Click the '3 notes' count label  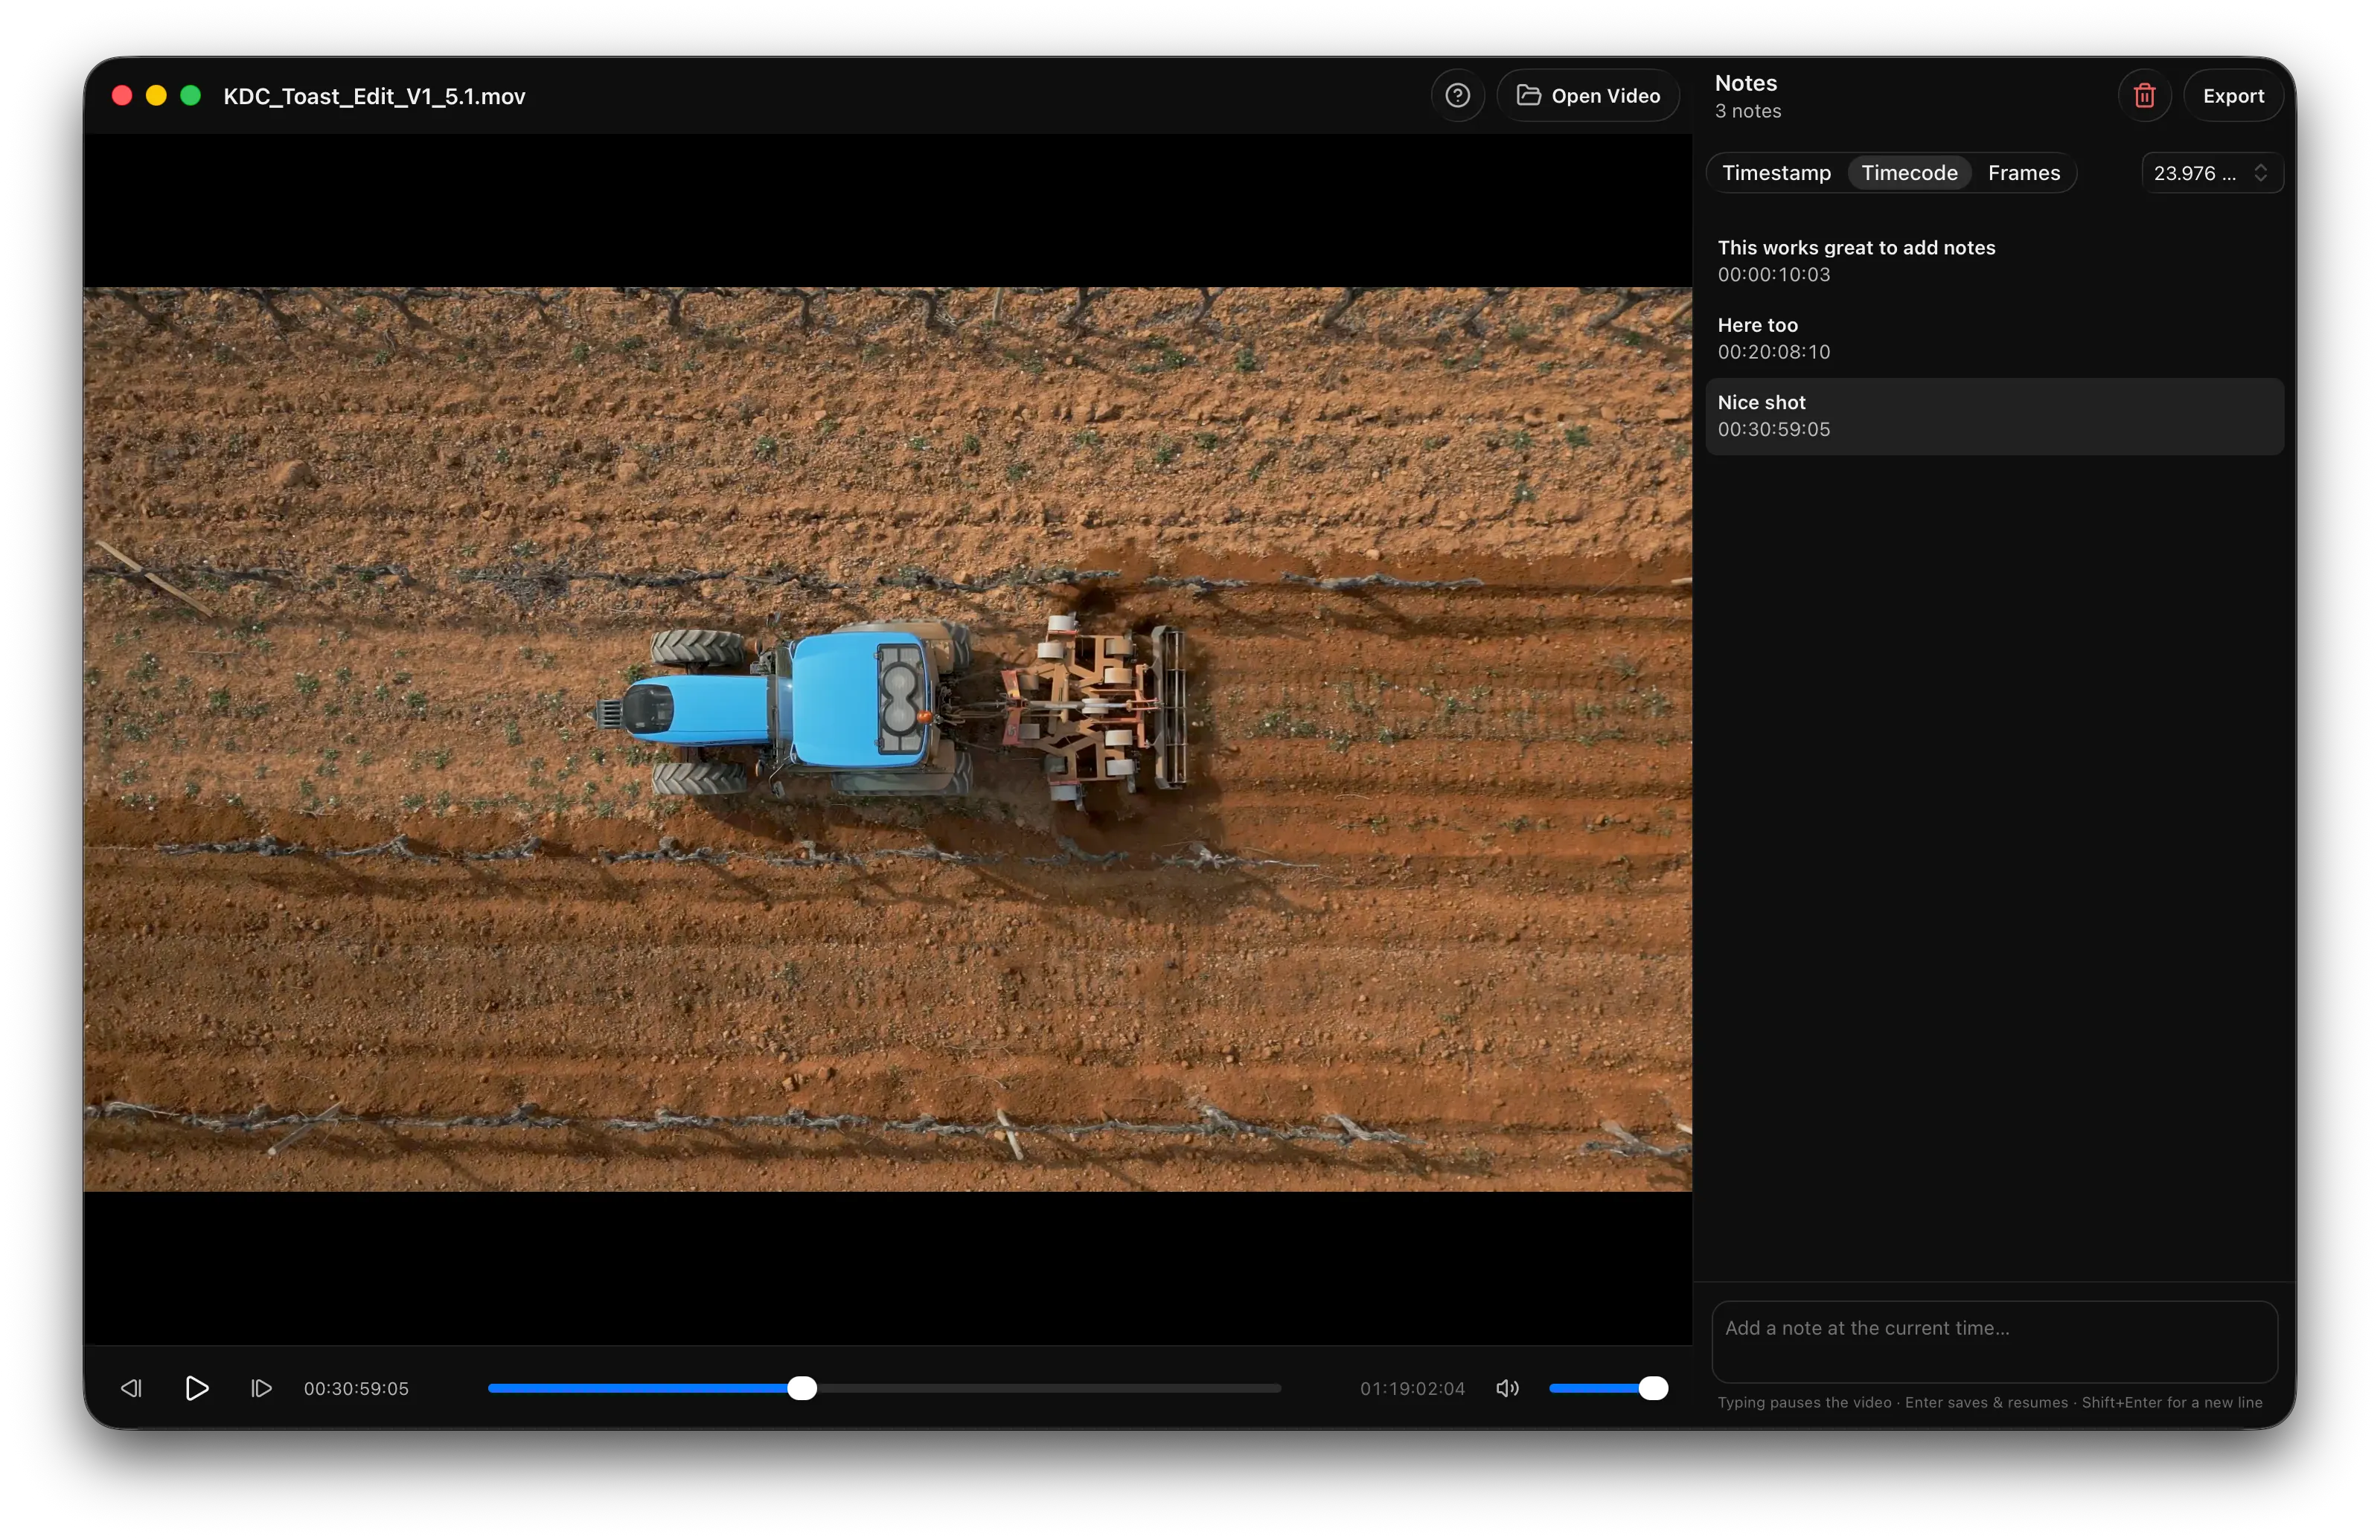coord(1748,111)
